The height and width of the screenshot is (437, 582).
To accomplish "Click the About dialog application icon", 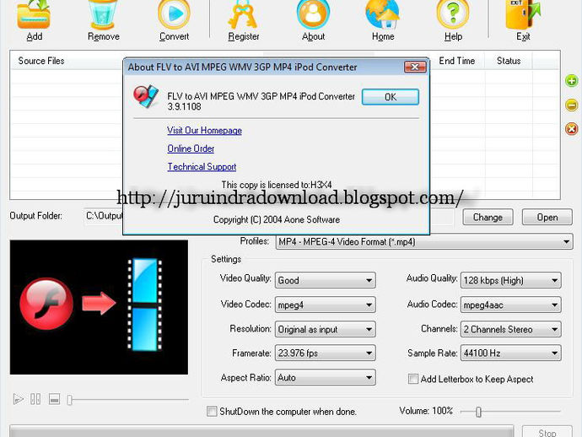I will tap(146, 96).
